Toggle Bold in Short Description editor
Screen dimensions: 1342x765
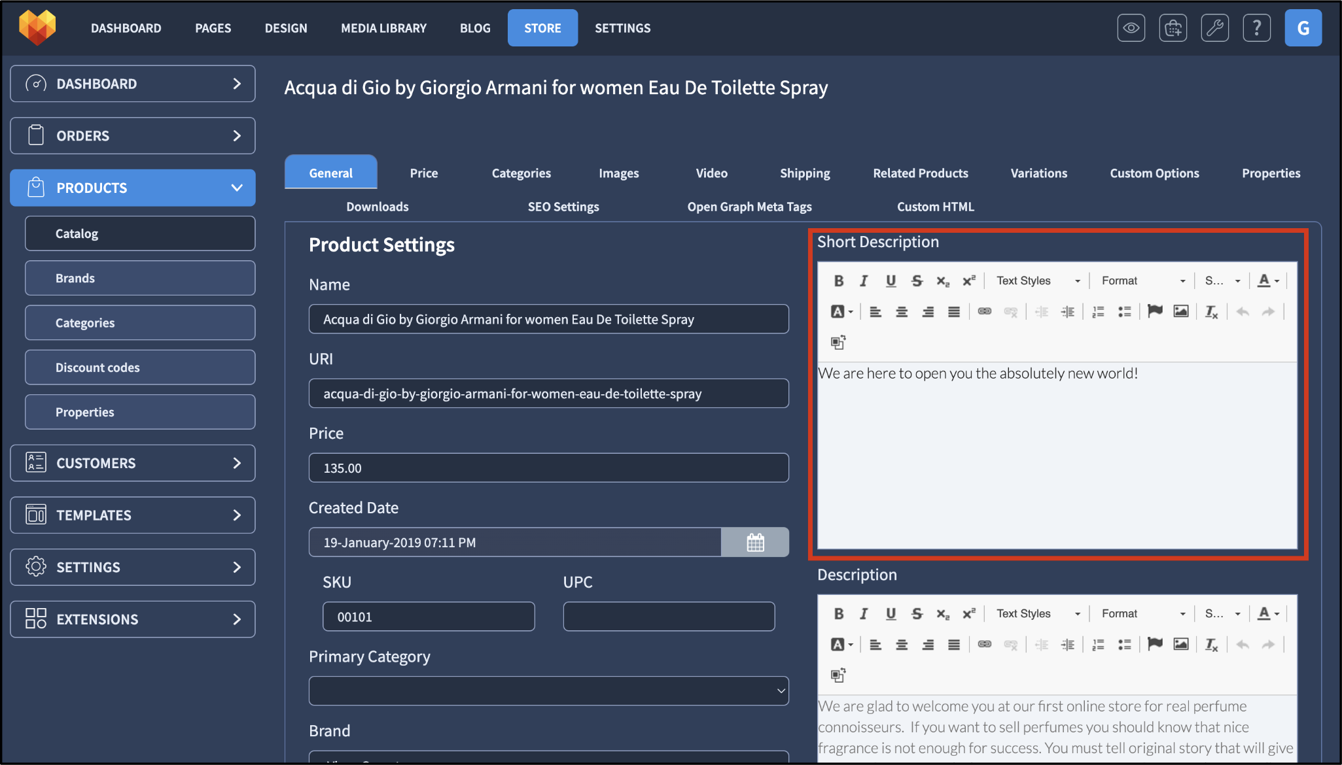pos(838,281)
